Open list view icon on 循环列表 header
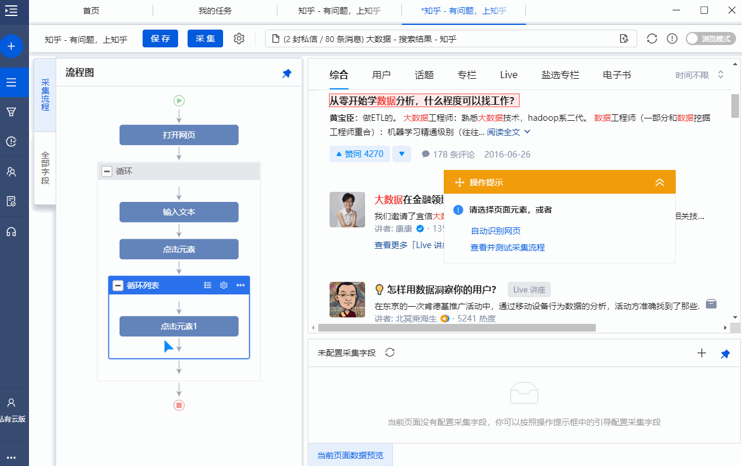Screen dimensions: 742x466 point(208,285)
